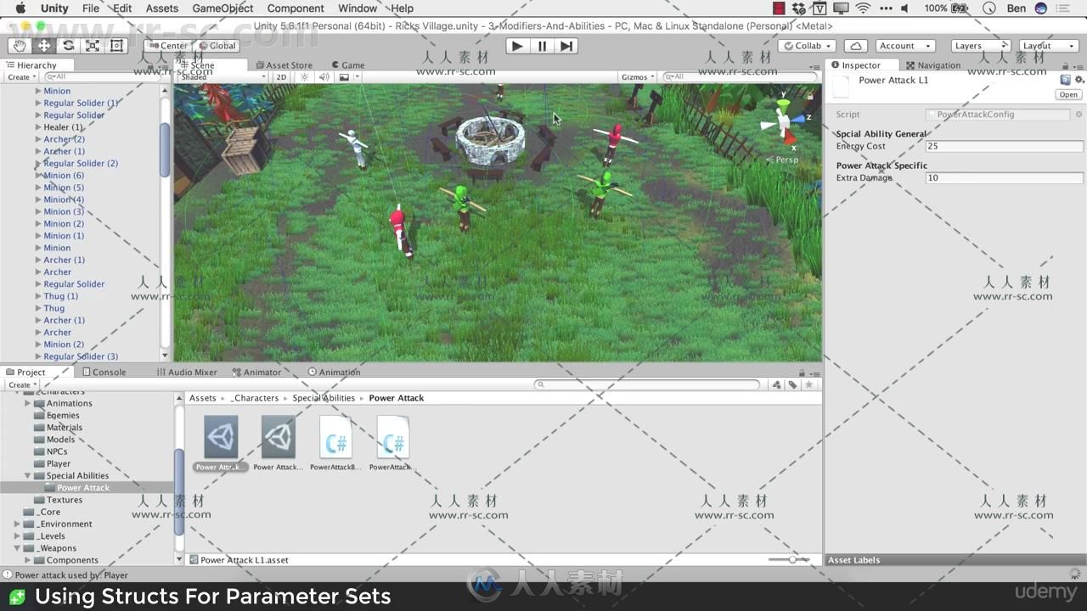The width and height of the screenshot is (1087, 611).
Task: Click the Step frame button
Action: 566,46
